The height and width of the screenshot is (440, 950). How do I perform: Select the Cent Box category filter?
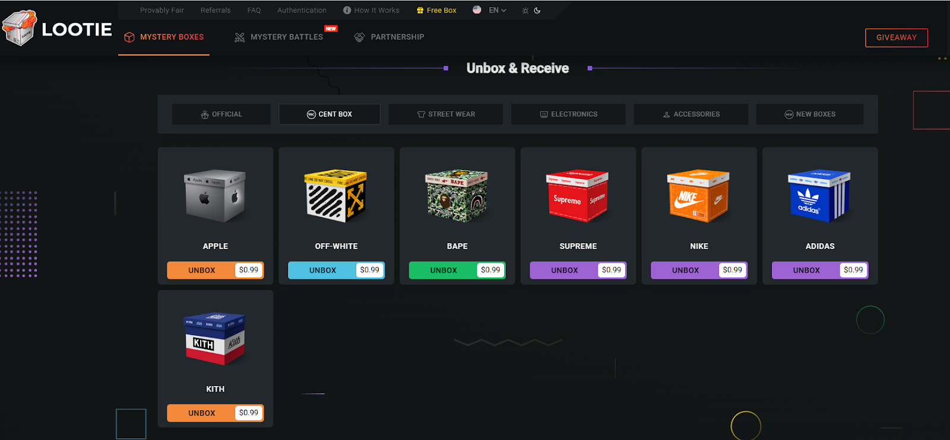pyautogui.click(x=330, y=114)
